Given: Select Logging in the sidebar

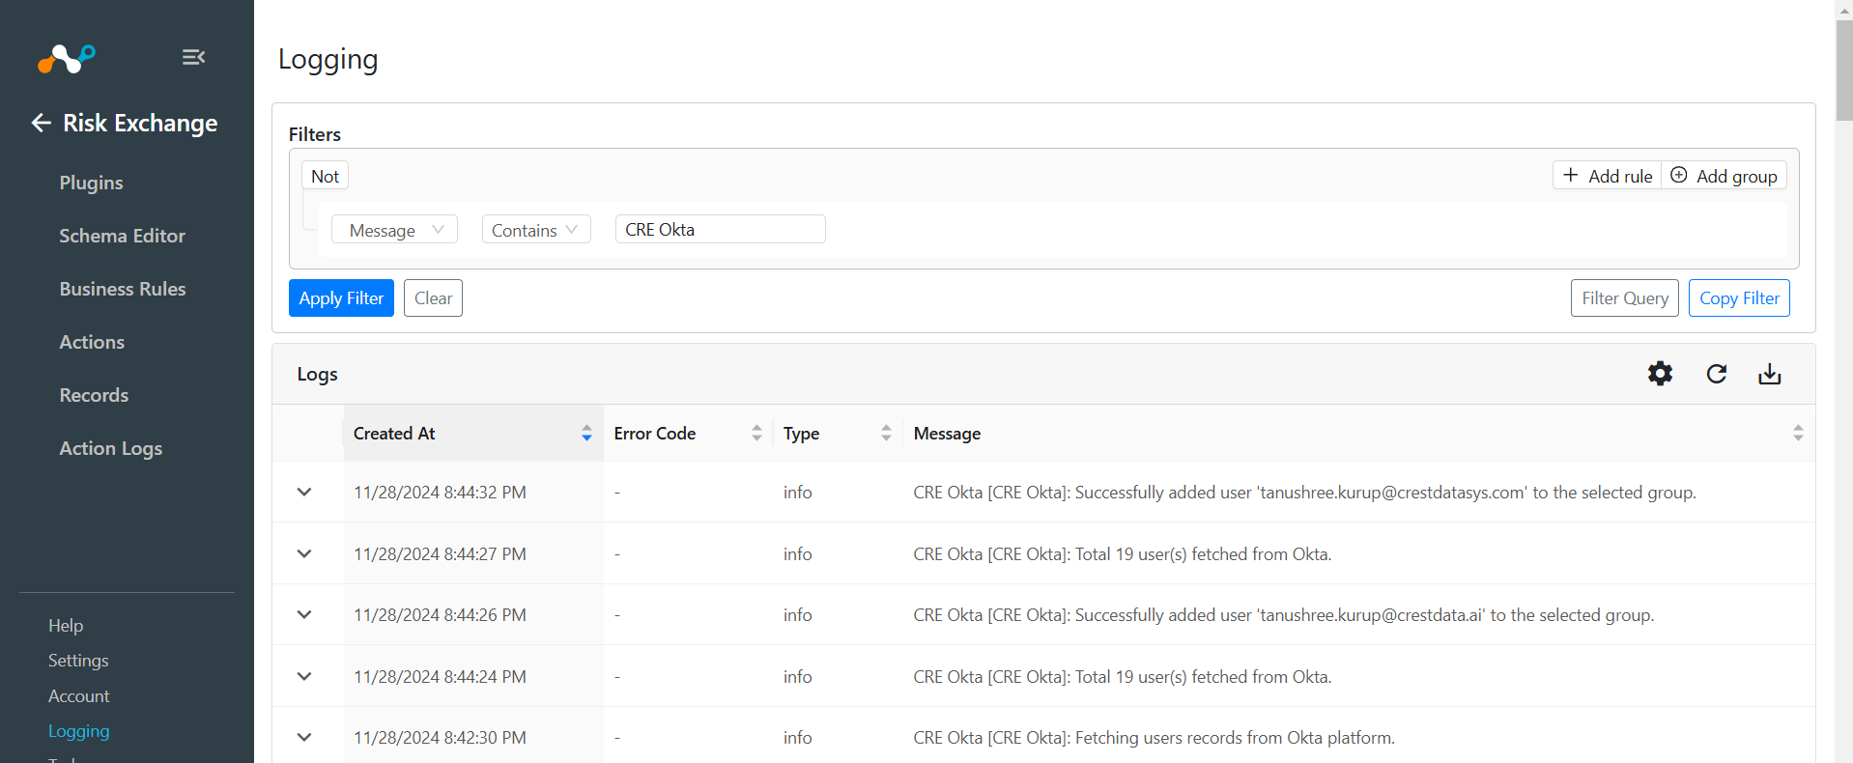Looking at the screenshot, I should [x=78, y=731].
